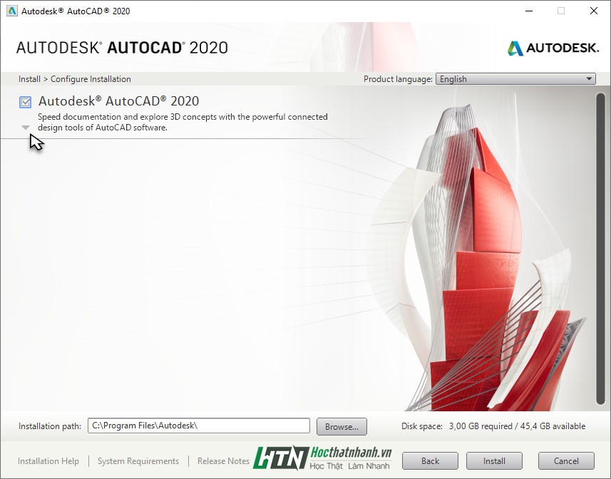
Task: Minimize the installer window
Action: [x=529, y=11]
